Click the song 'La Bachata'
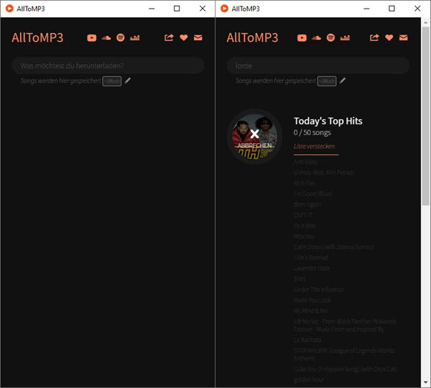 307,340
